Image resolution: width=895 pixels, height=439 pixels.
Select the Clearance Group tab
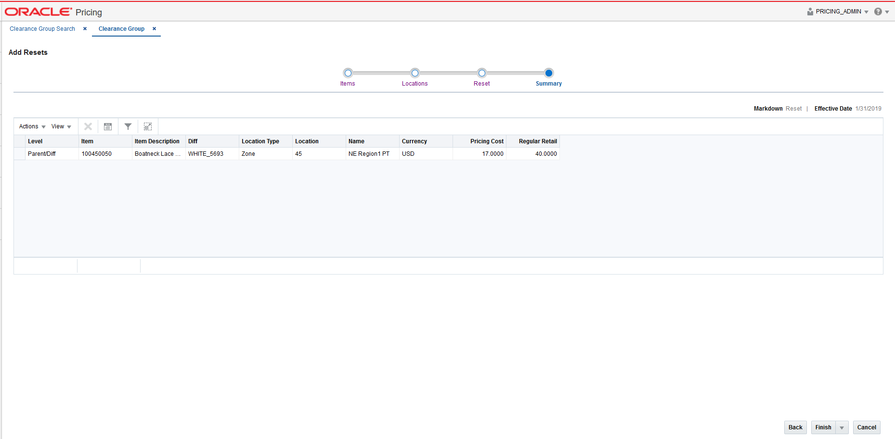tap(121, 29)
